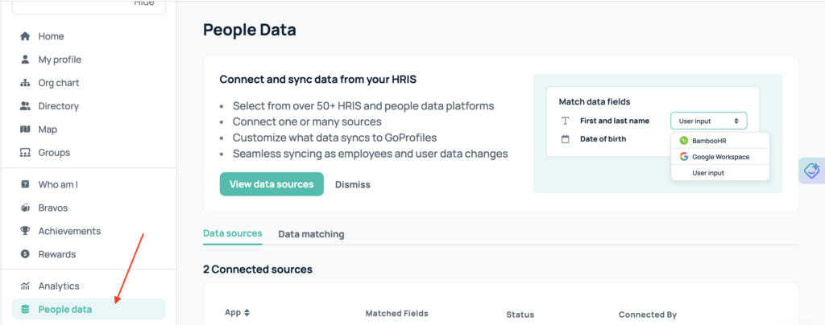
Task: Switch to the Data matching tab
Action: pyautogui.click(x=311, y=234)
